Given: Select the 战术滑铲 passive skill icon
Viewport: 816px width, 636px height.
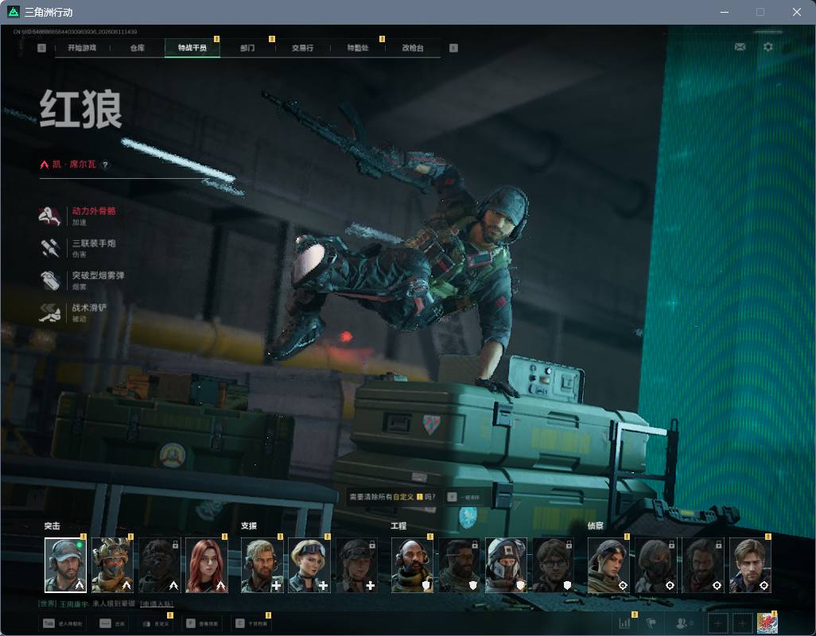Looking at the screenshot, I should [50, 312].
